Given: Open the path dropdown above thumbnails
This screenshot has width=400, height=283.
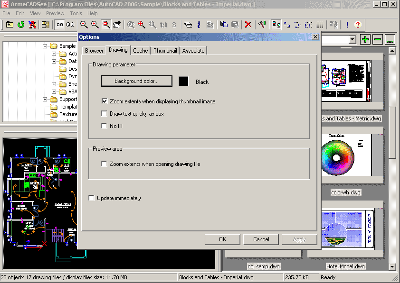Looking at the screenshot, I should coord(352,39).
